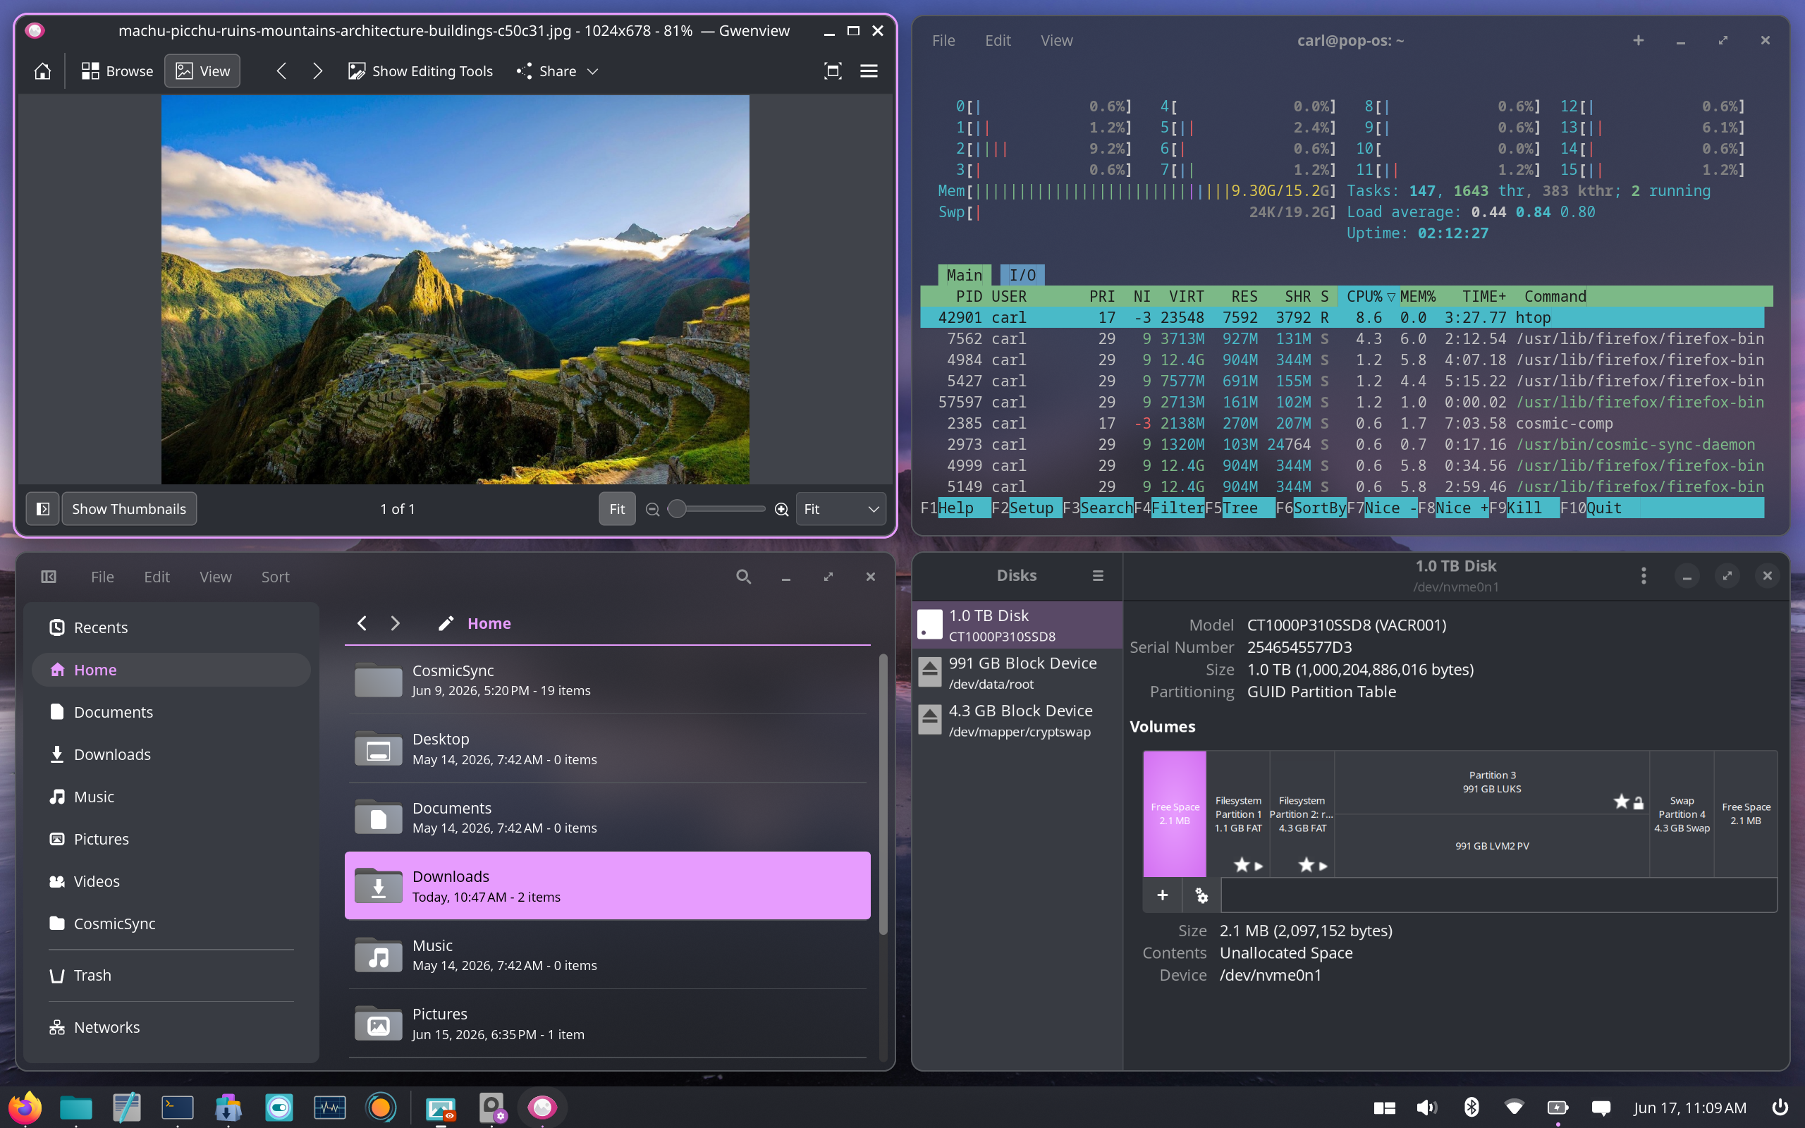Screen dimensions: 1805x1128
Task: Open the Gwenview home start page icon
Action: [x=42, y=71]
